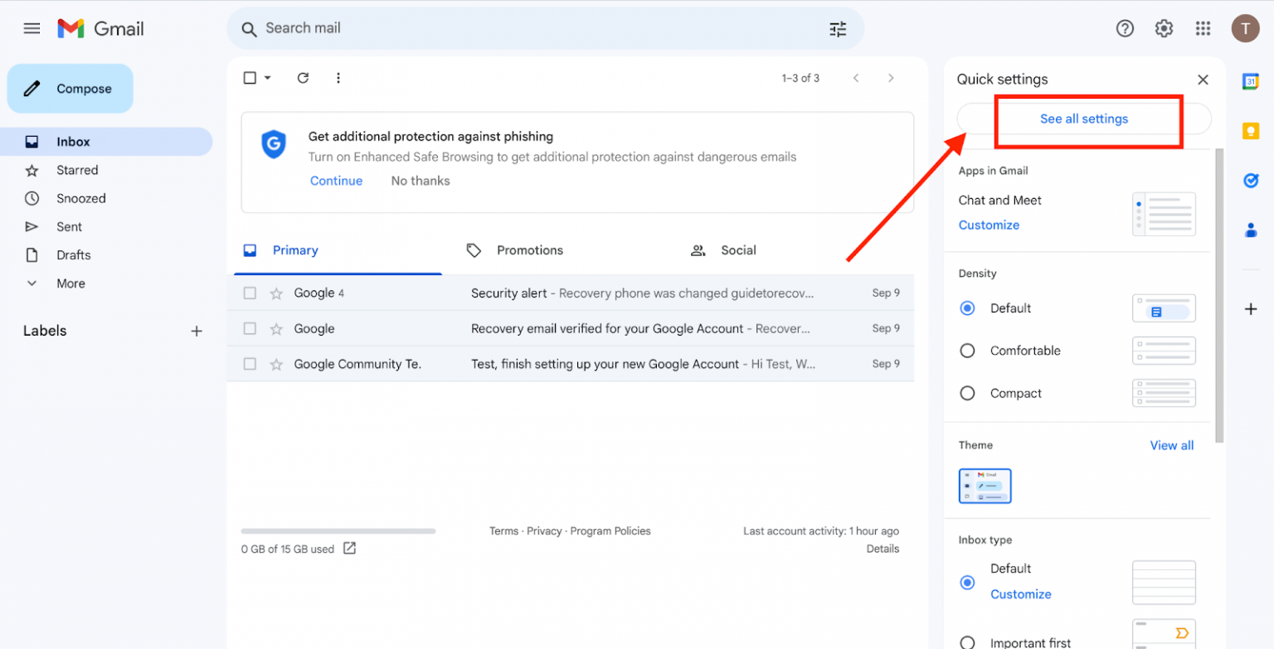
Task: Click the See all settings button
Action: click(x=1084, y=119)
